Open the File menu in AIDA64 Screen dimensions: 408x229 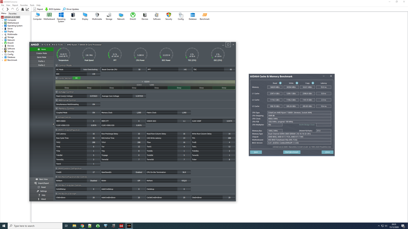coord(3,5)
